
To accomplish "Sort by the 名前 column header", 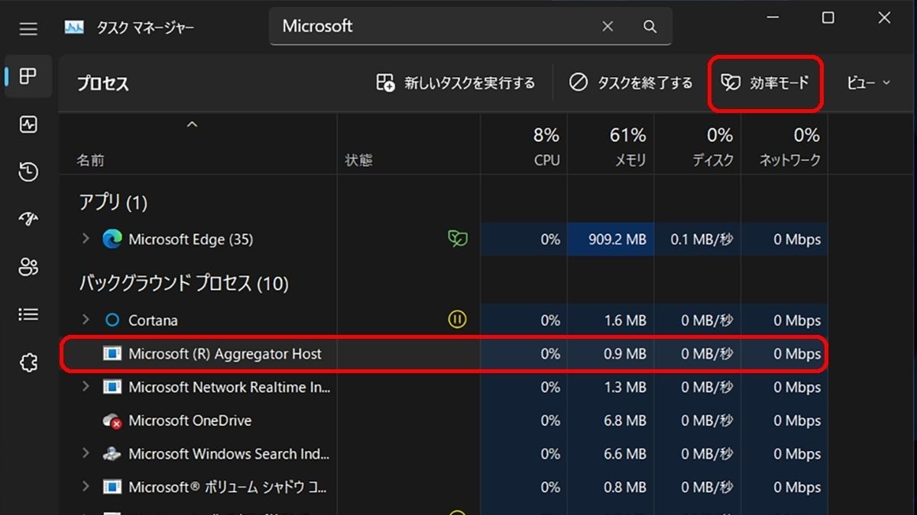I will (x=90, y=160).
